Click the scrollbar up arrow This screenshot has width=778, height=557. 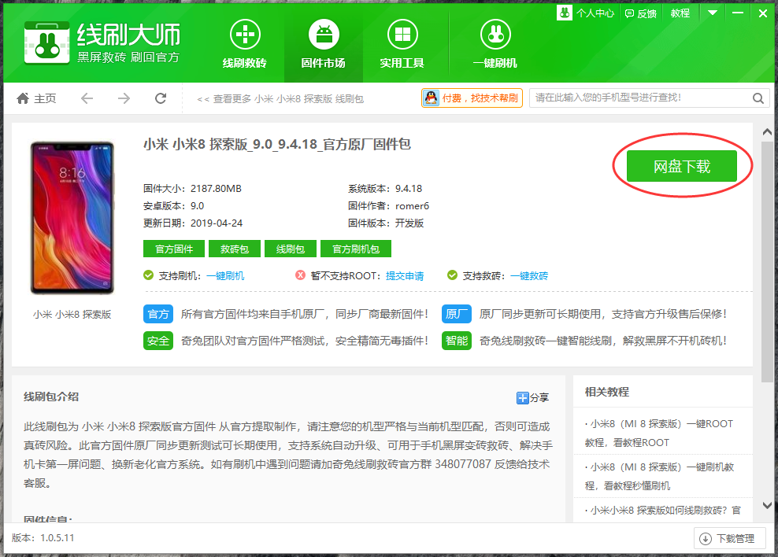(767, 132)
